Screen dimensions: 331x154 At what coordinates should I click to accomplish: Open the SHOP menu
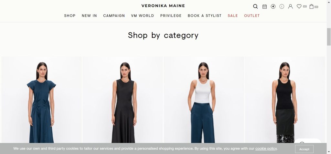point(70,16)
